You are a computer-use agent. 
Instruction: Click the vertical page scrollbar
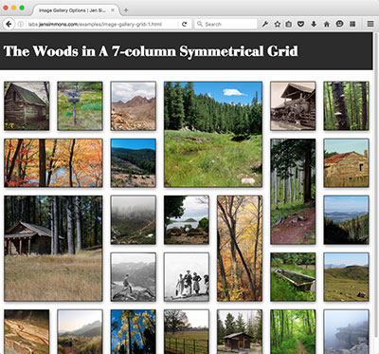point(376,190)
